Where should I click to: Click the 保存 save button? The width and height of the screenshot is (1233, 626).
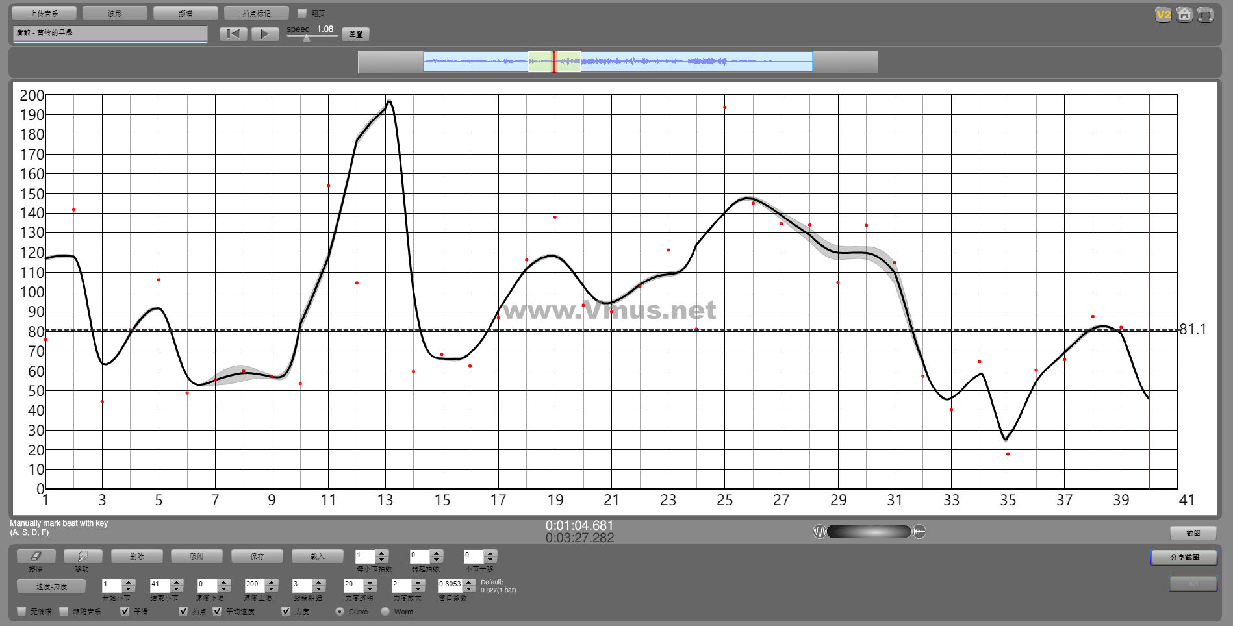point(257,557)
